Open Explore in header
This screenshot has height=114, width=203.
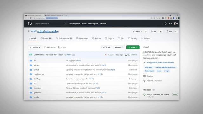pyautogui.click(x=103, y=24)
